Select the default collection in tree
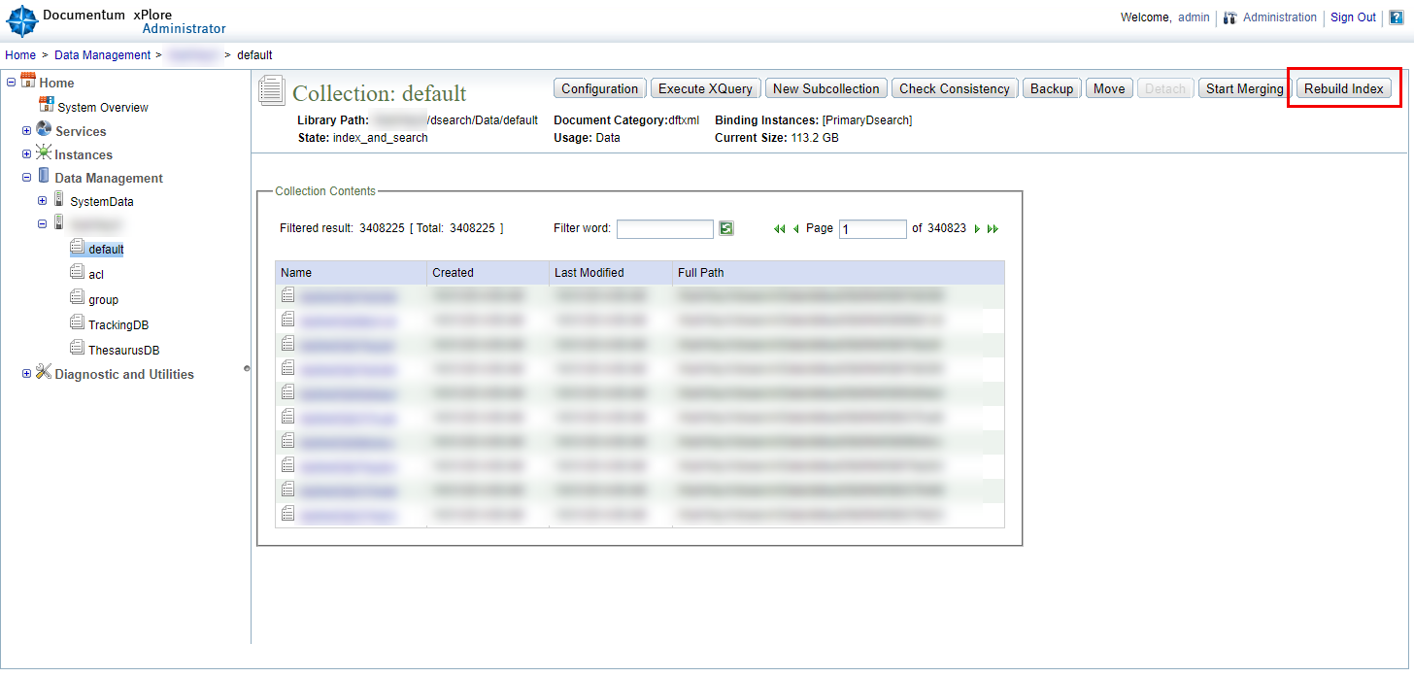Viewport: 1414px width, 677px height. coord(106,250)
